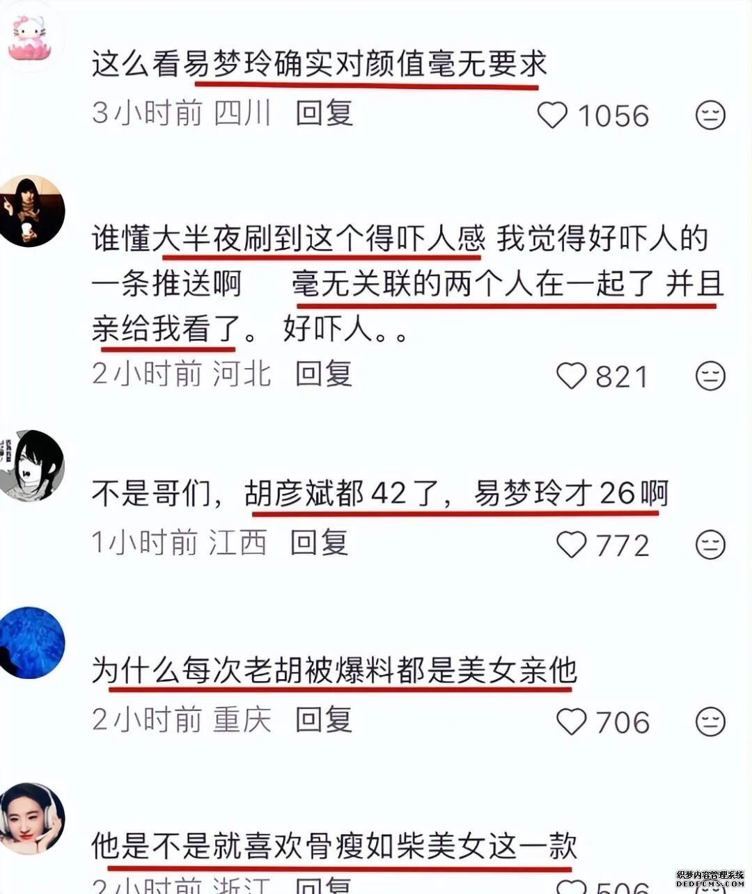
Task: Open the blue avatar of Chongqing commenter
Action: (x=32, y=642)
